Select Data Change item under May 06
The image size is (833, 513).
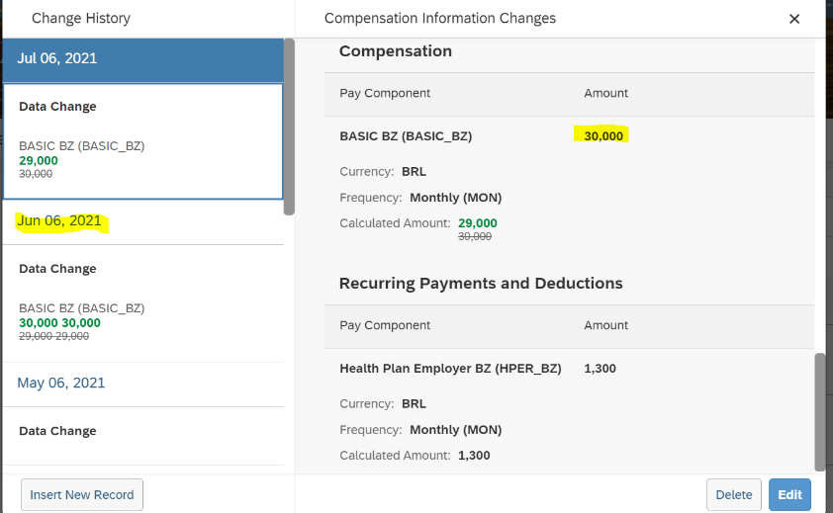[142, 437]
